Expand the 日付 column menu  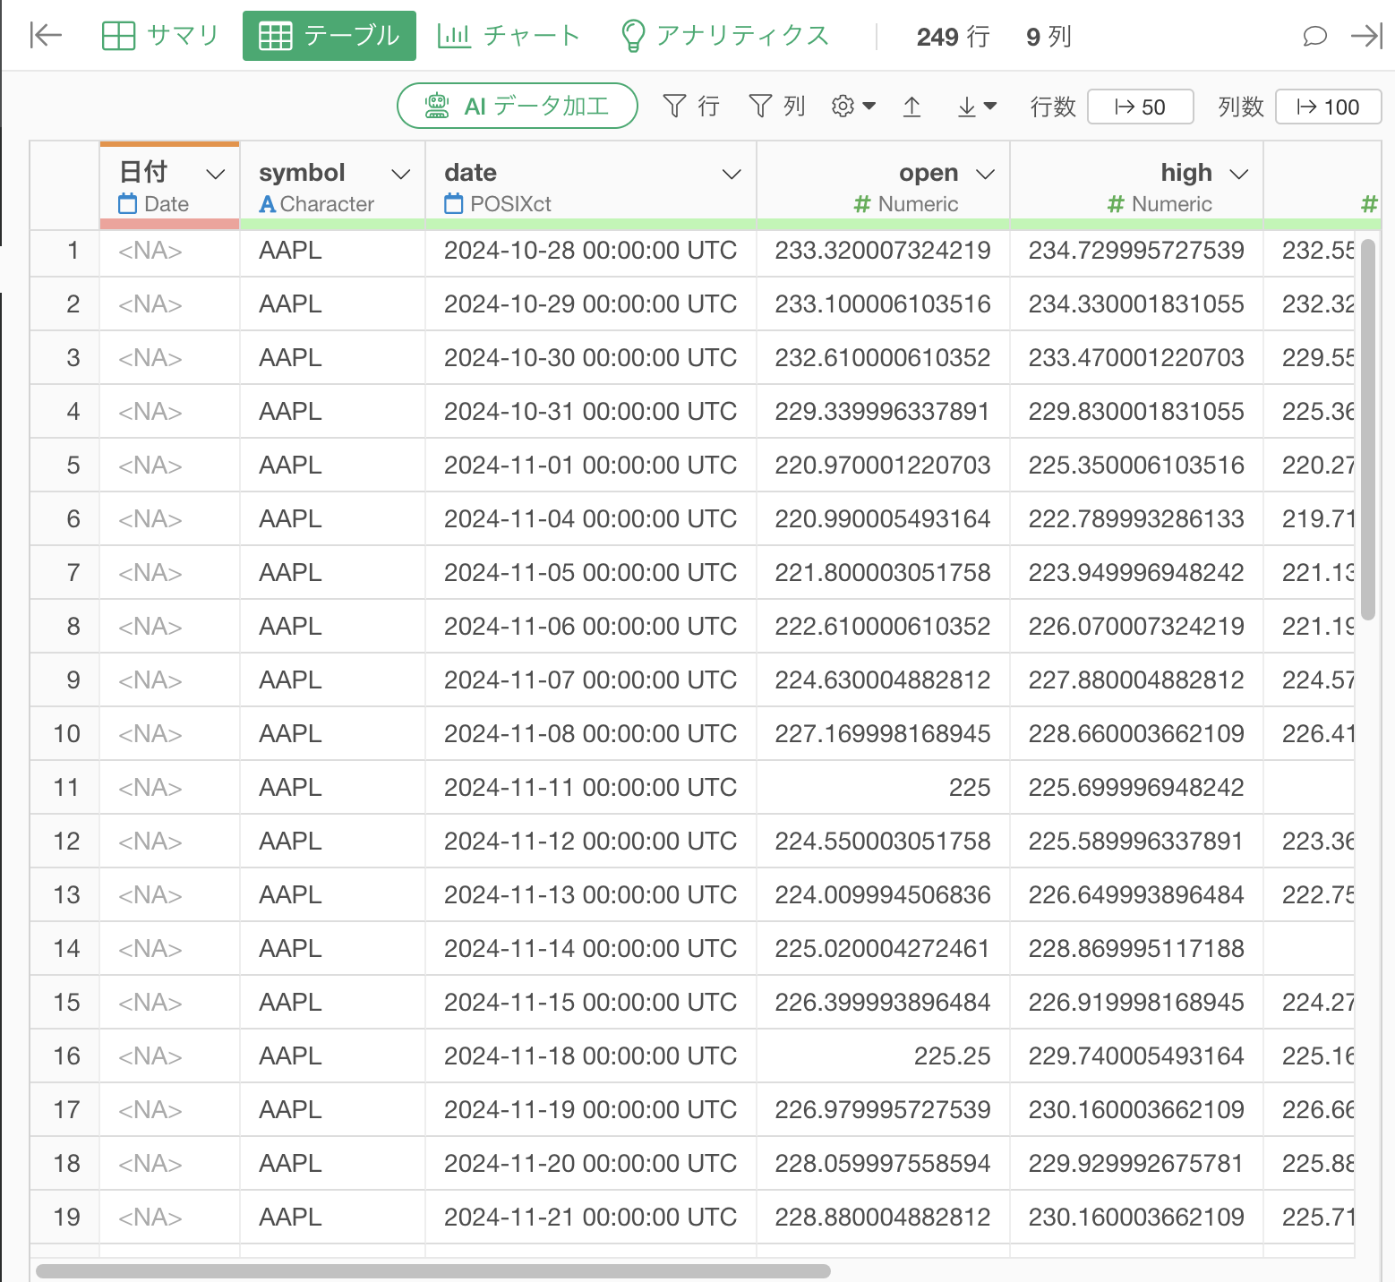pos(215,174)
